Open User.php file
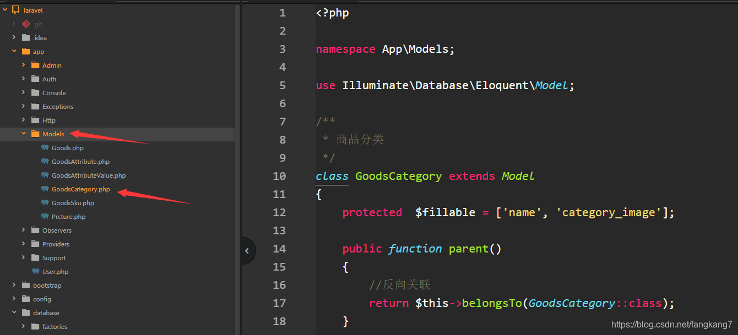 (x=56, y=272)
